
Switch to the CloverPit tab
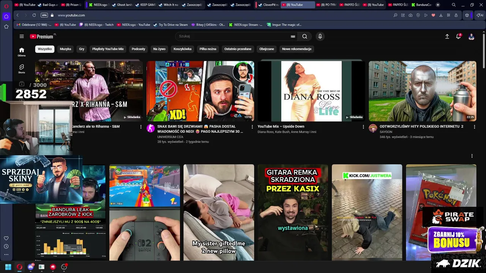(268, 5)
